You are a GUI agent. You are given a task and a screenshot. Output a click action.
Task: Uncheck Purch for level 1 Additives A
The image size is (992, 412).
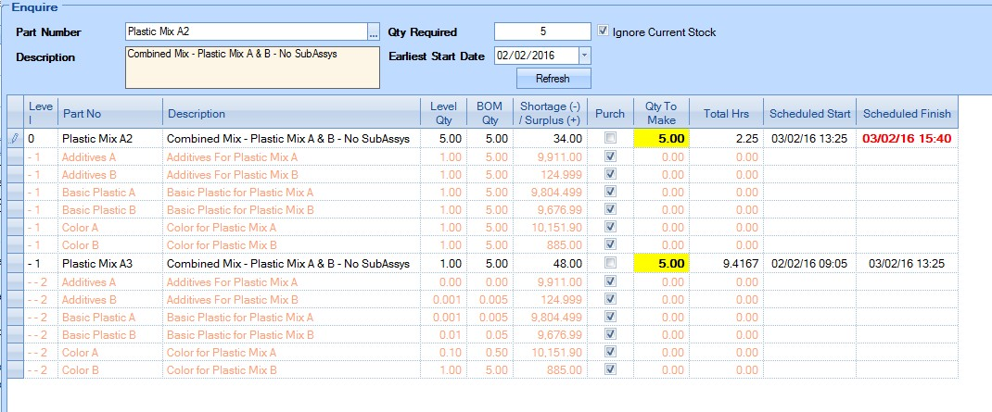pos(609,157)
